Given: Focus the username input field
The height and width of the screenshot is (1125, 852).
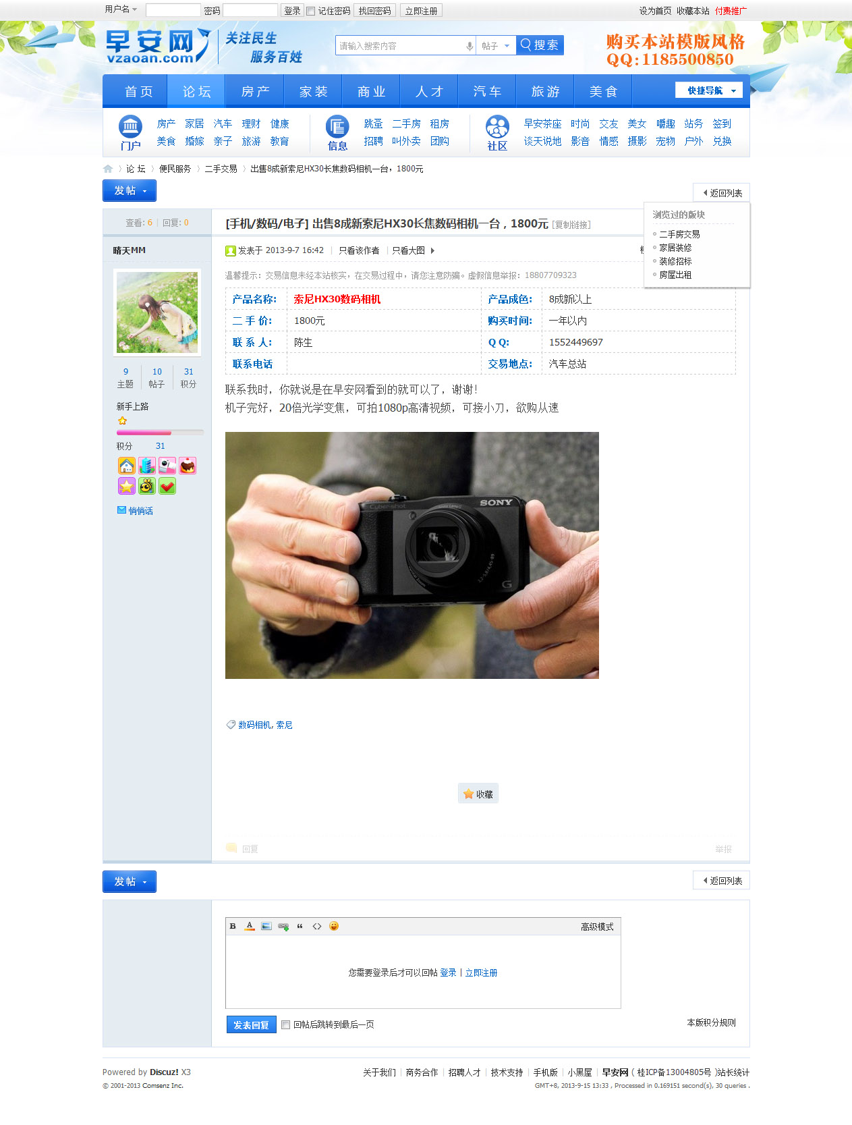Looking at the screenshot, I should click(x=173, y=10).
